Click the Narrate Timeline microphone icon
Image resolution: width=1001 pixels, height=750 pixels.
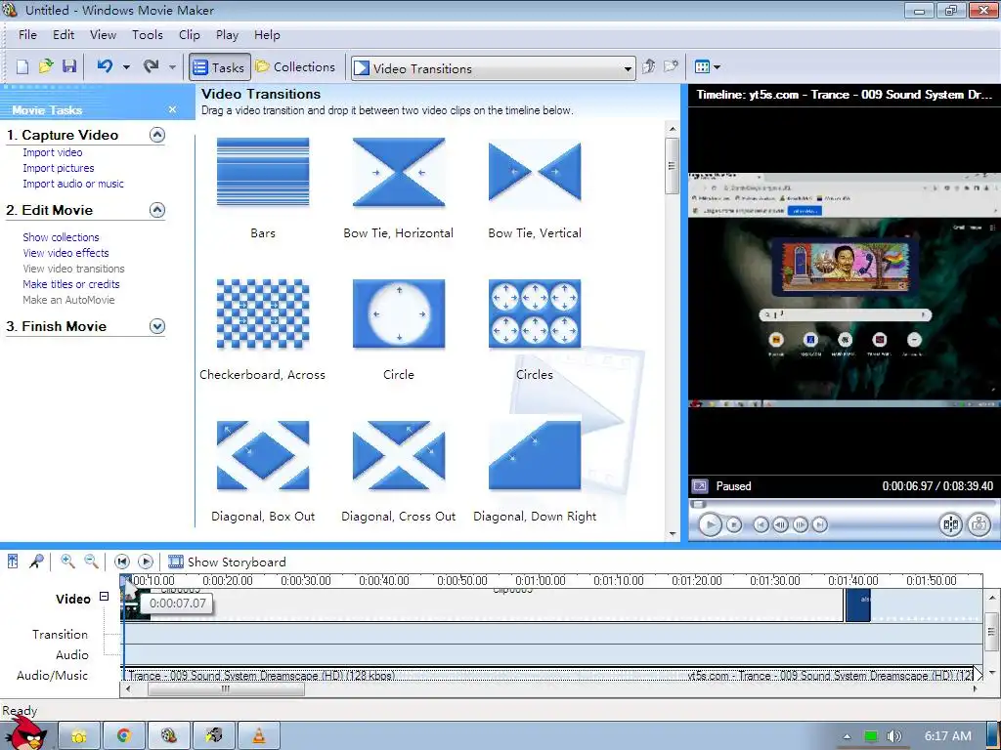tap(36, 562)
